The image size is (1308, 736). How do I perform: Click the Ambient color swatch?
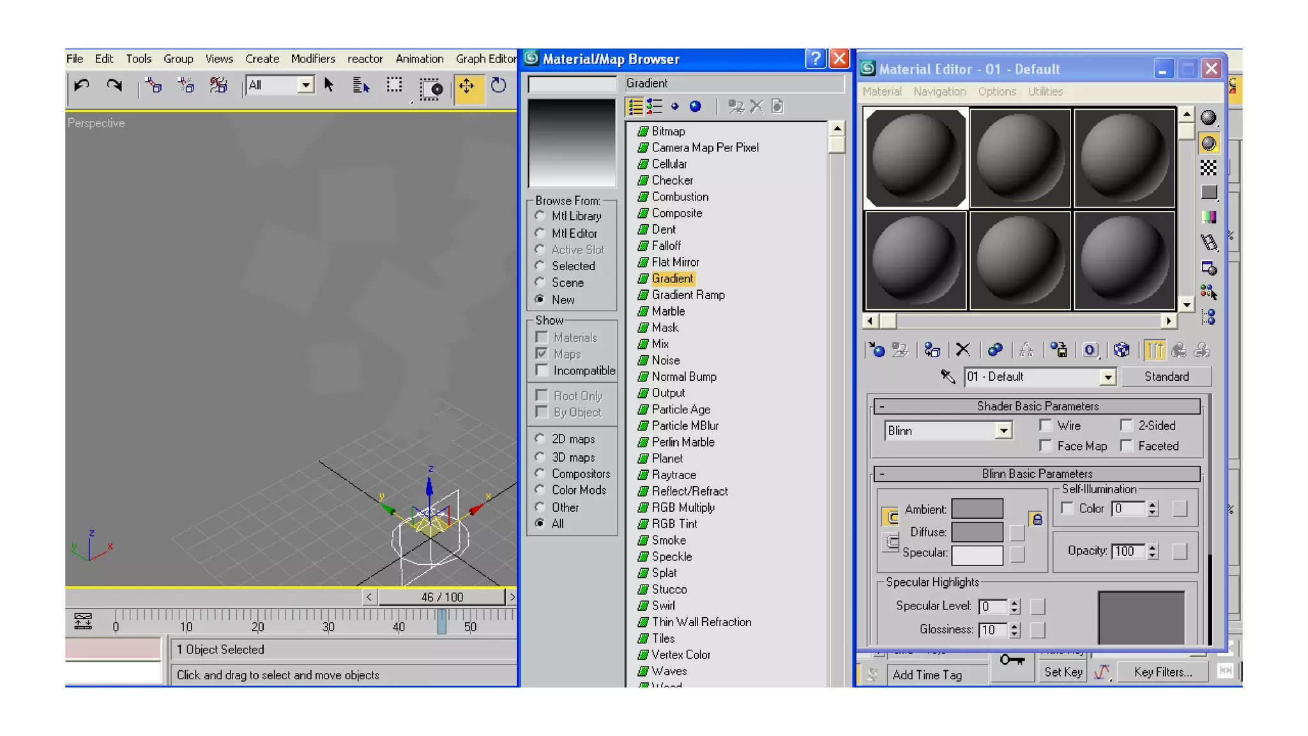tap(977, 509)
